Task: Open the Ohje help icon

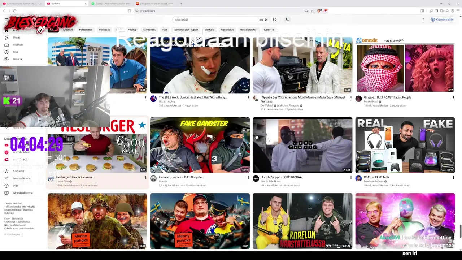Action: (6, 186)
